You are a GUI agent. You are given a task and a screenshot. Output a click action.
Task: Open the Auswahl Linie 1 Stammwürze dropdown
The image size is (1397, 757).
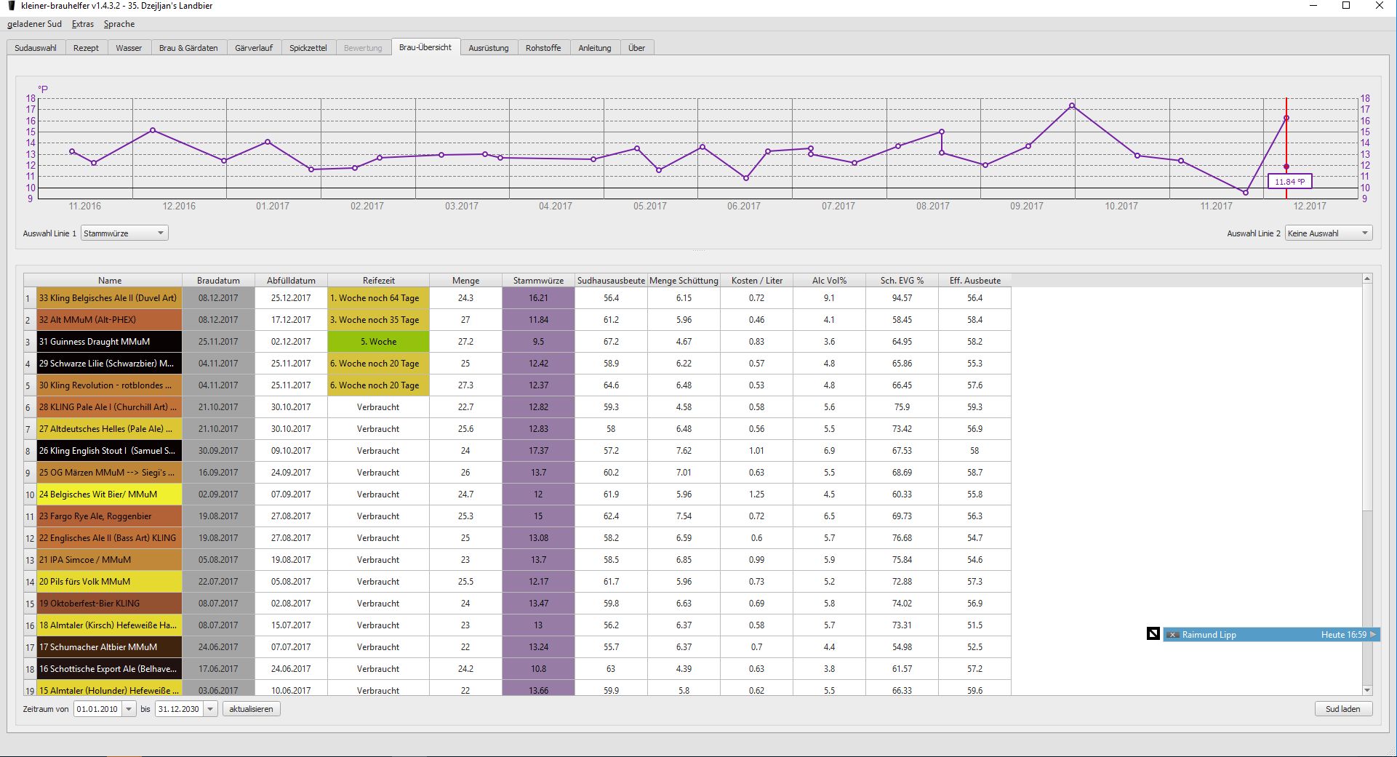pos(124,233)
